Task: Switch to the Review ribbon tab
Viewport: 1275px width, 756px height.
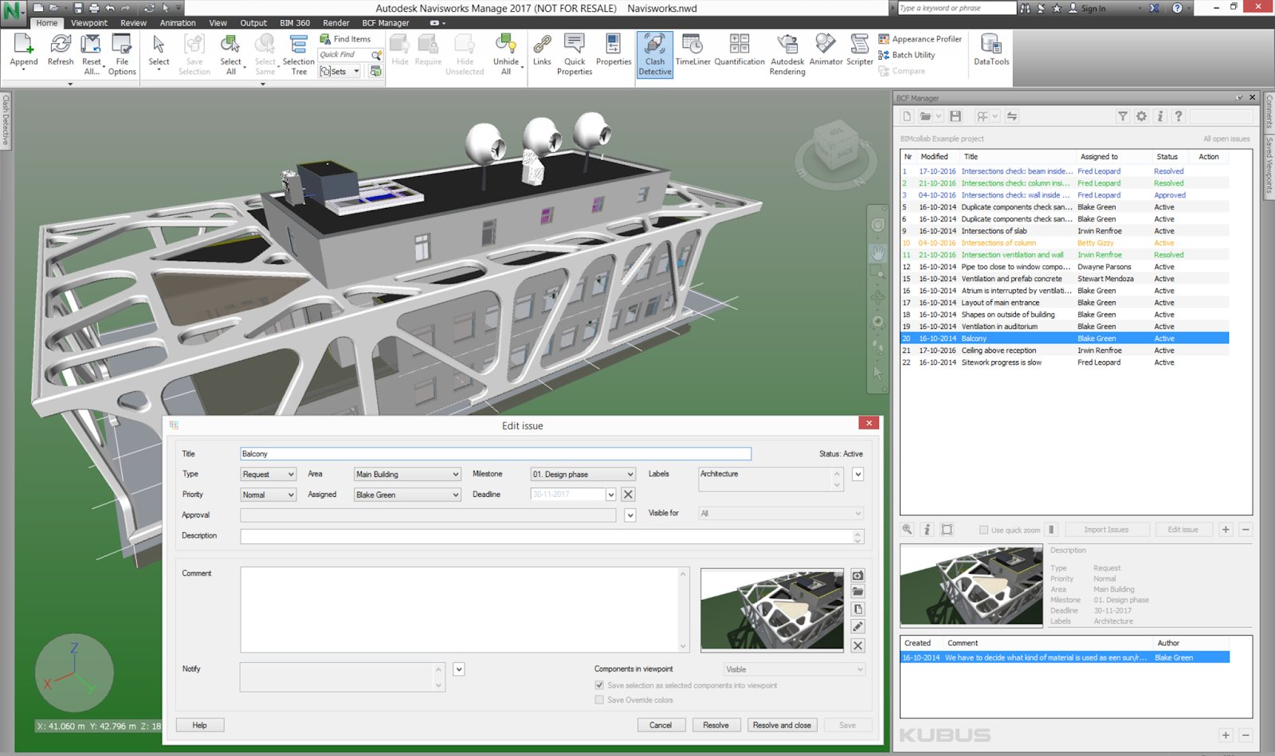Action: [x=133, y=22]
